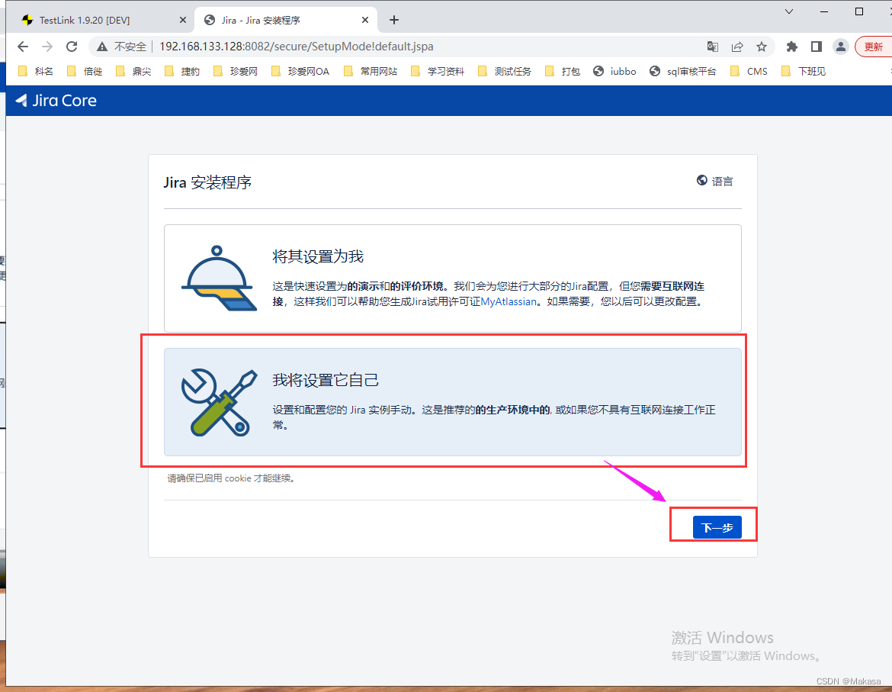Image resolution: width=892 pixels, height=692 pixels.
Task: Click the Jira Core logo
Action: tap(56, 101)
